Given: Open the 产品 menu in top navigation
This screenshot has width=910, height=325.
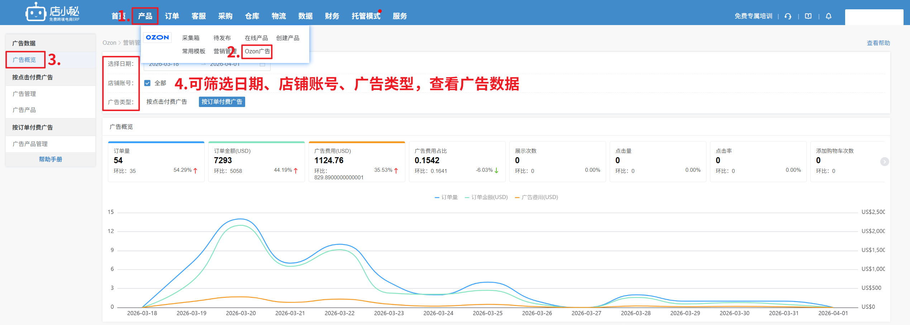Looking at the screenshot, I should (145, 16).
